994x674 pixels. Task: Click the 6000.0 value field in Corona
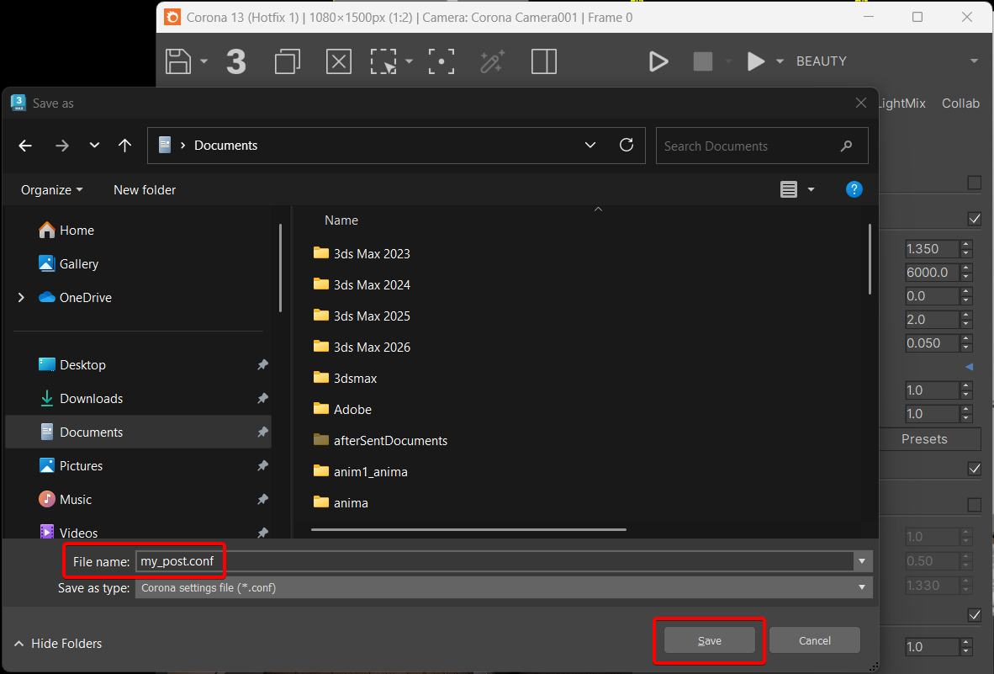point(931,273)
